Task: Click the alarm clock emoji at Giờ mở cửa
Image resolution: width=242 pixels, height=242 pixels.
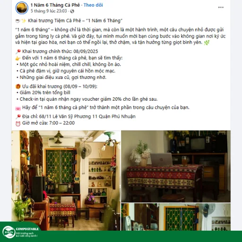Action: [18, 123]
